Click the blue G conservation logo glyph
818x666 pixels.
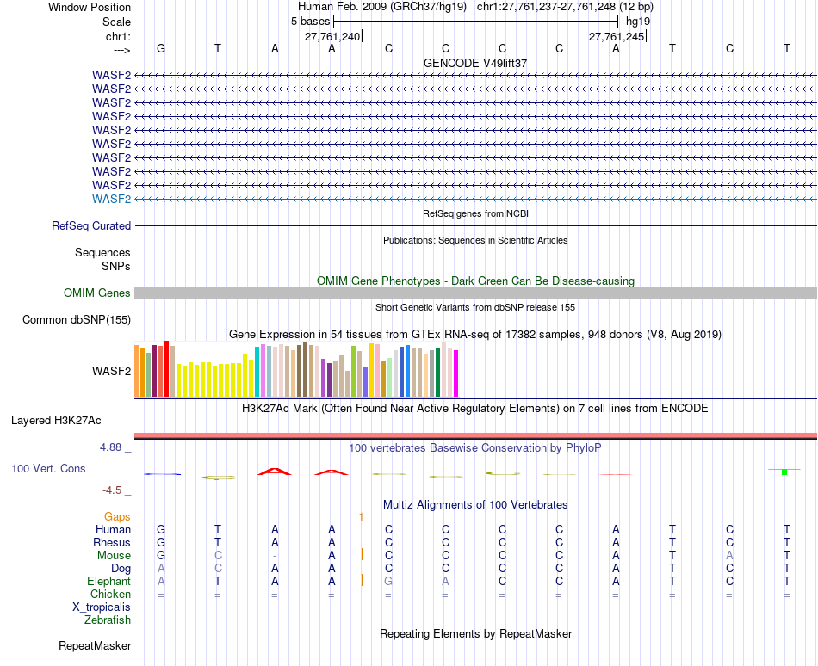[x=162, y=474]
